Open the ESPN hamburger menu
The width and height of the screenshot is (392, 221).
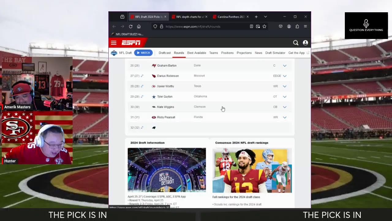[x=114, y=43]
